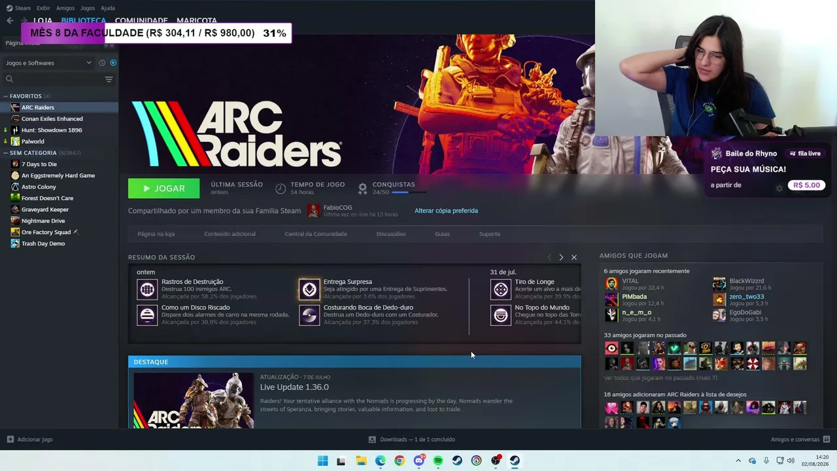Open the Live Update 1.36.0 news title
The height and width of the screenshot is (471, 837).
point(294,387)
